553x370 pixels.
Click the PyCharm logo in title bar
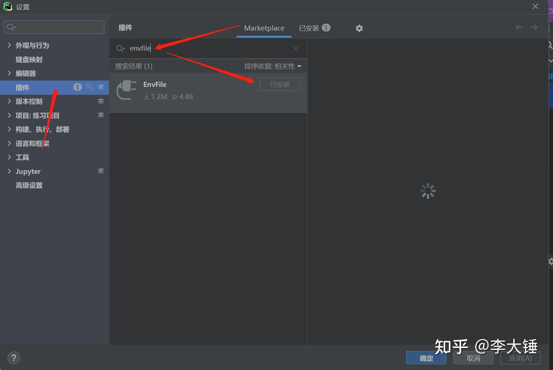coord(8,6)
